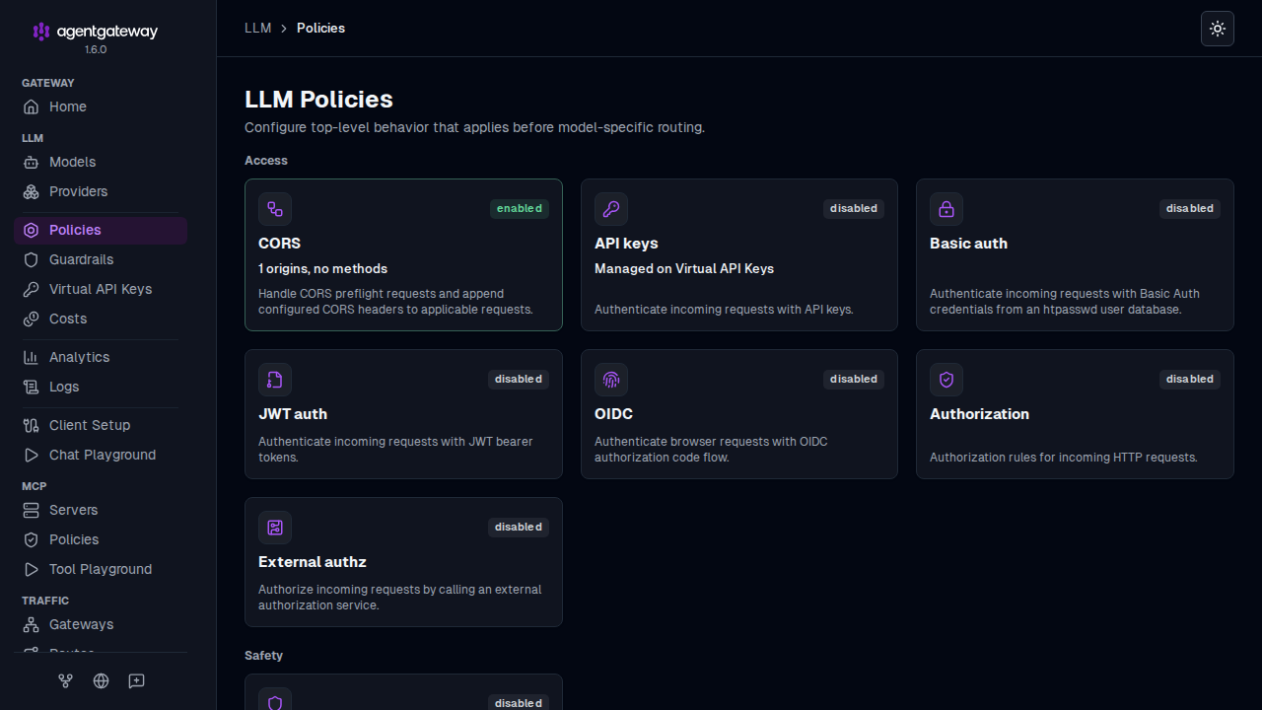Click the version 1.6.0 label

point(96,49)
